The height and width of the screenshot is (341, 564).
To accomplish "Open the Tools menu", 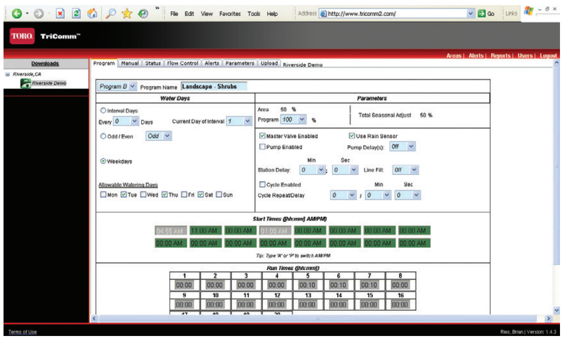I will [x=254, y=14].
